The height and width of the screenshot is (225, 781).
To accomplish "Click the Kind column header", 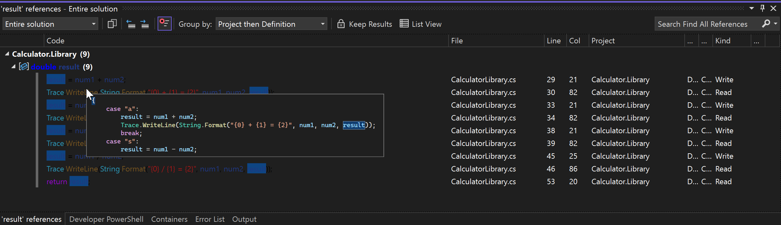I will click(x=723, y=41).
